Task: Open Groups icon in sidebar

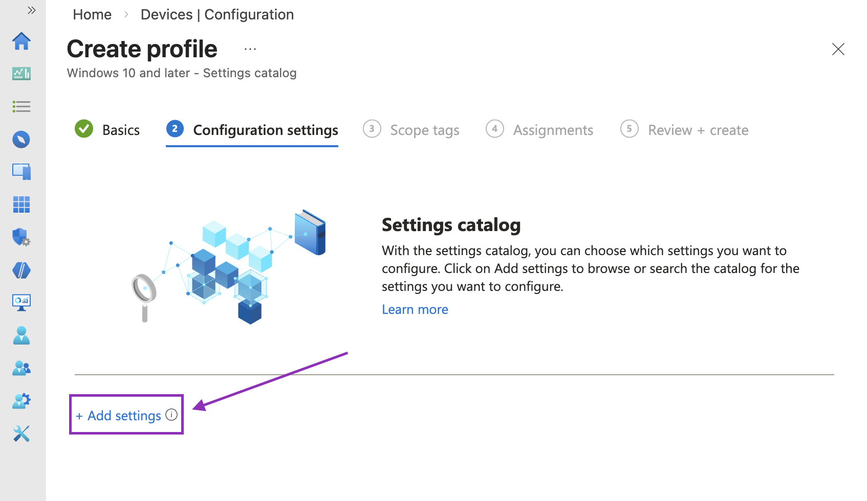Action: (x=21, y=368)
